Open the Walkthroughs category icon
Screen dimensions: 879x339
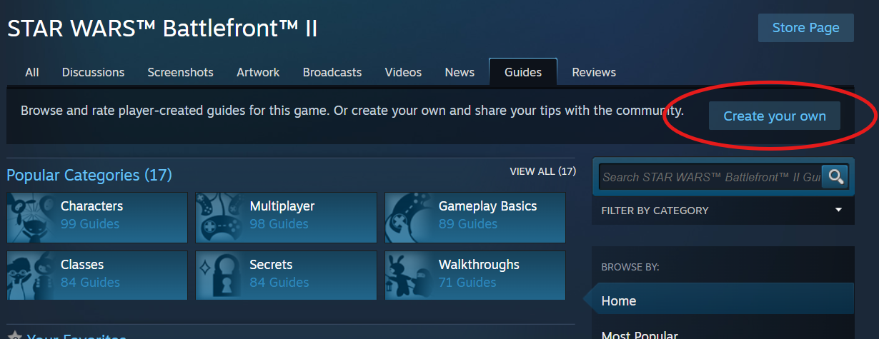[x=408, y=275]
